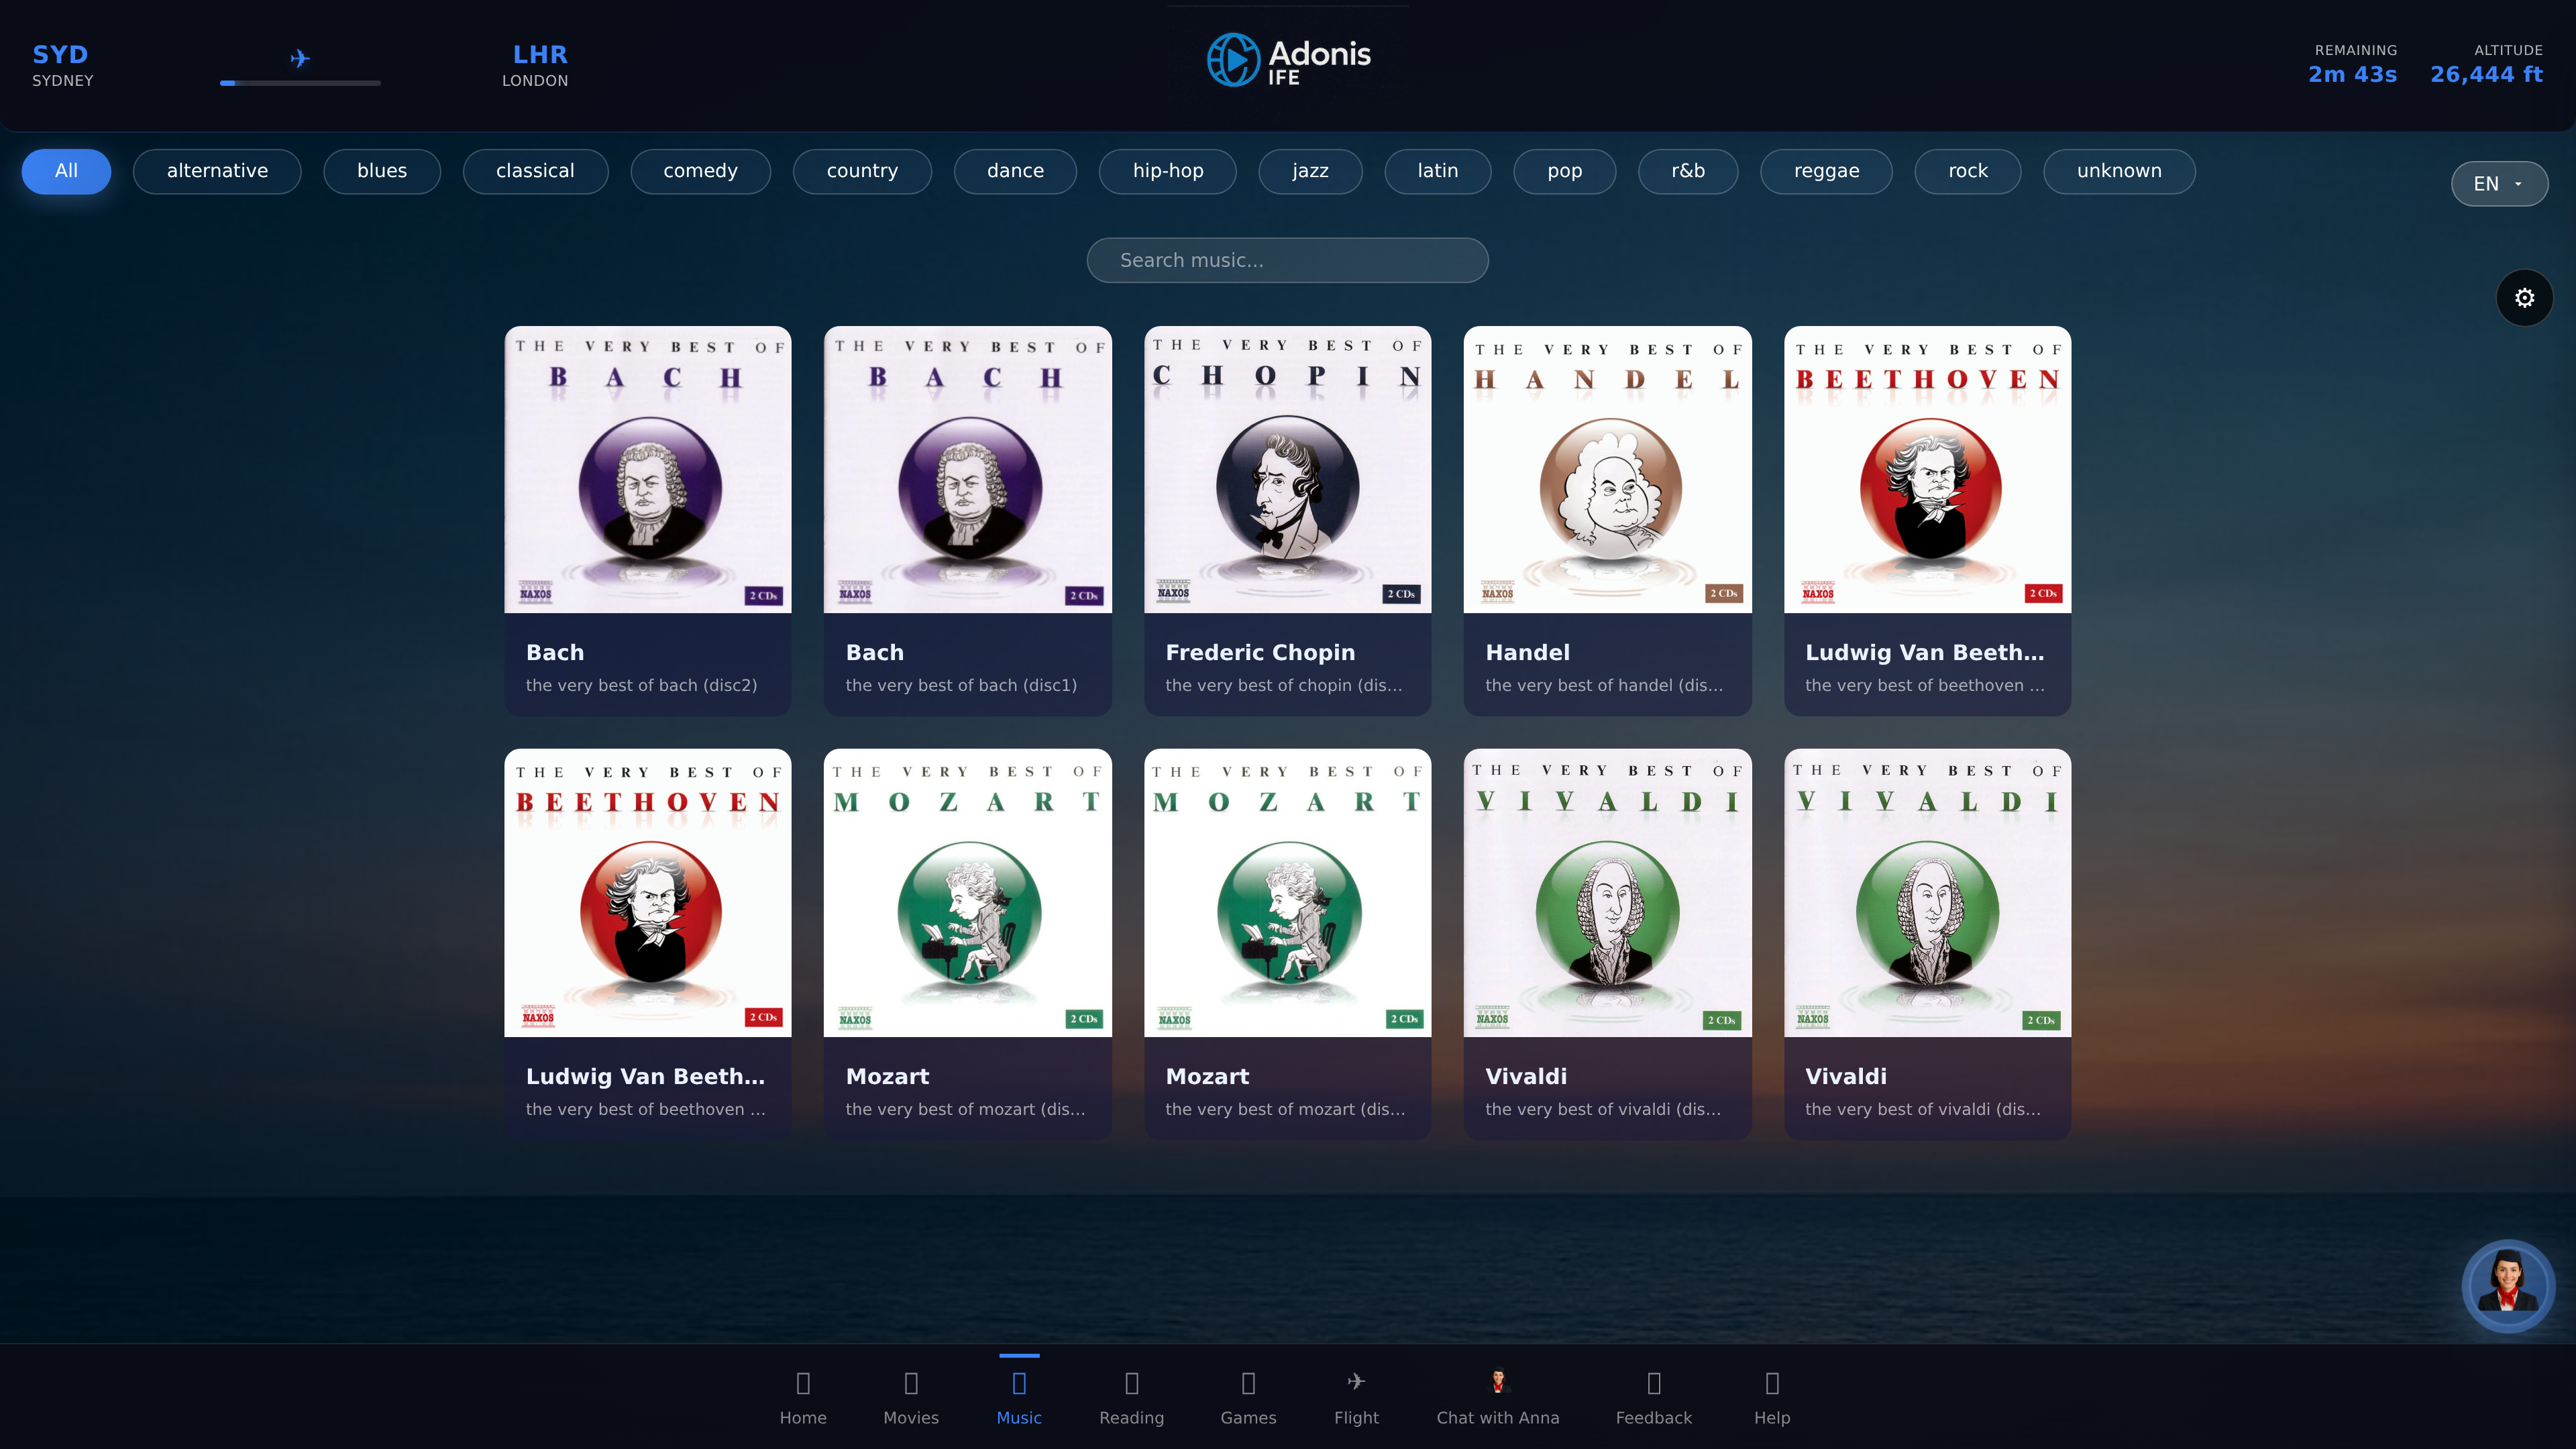
Task: Filter music by latin genre
Action: (1437, 171)
